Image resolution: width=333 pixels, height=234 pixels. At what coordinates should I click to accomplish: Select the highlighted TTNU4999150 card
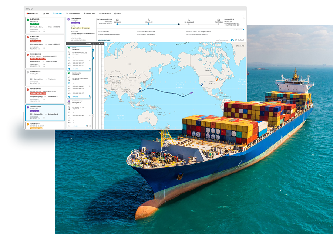pos(45,112)
